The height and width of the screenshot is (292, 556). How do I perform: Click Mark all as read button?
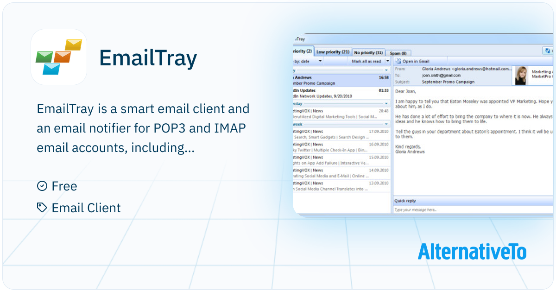366,61
